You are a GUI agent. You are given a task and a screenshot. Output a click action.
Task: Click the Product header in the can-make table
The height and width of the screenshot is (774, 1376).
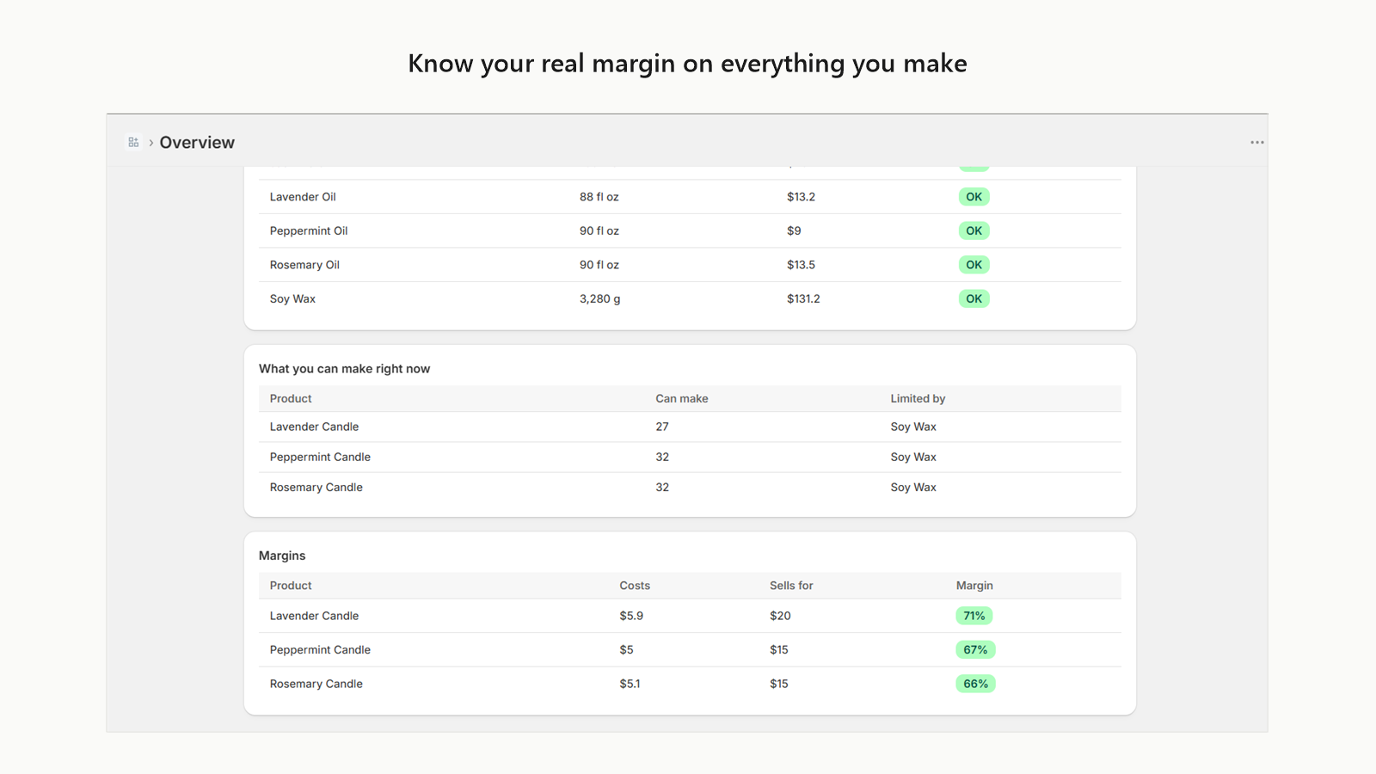(x=291, y=398)
